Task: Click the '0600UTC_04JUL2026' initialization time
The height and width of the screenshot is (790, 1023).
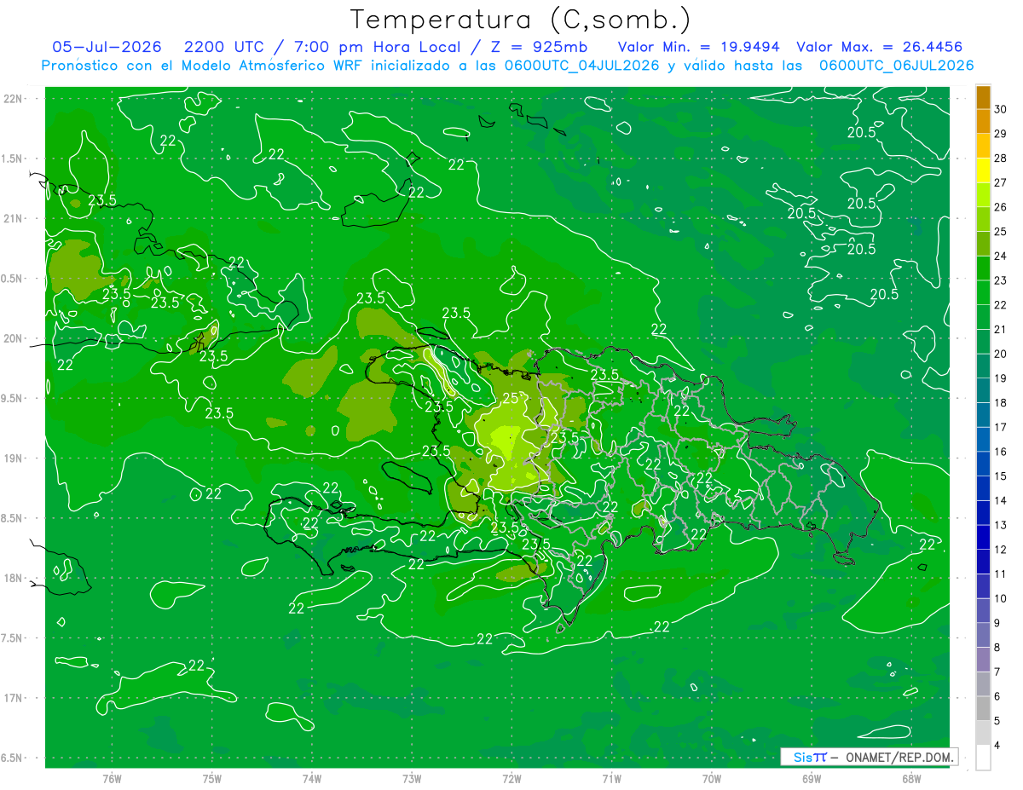Action: coord(581,66)
